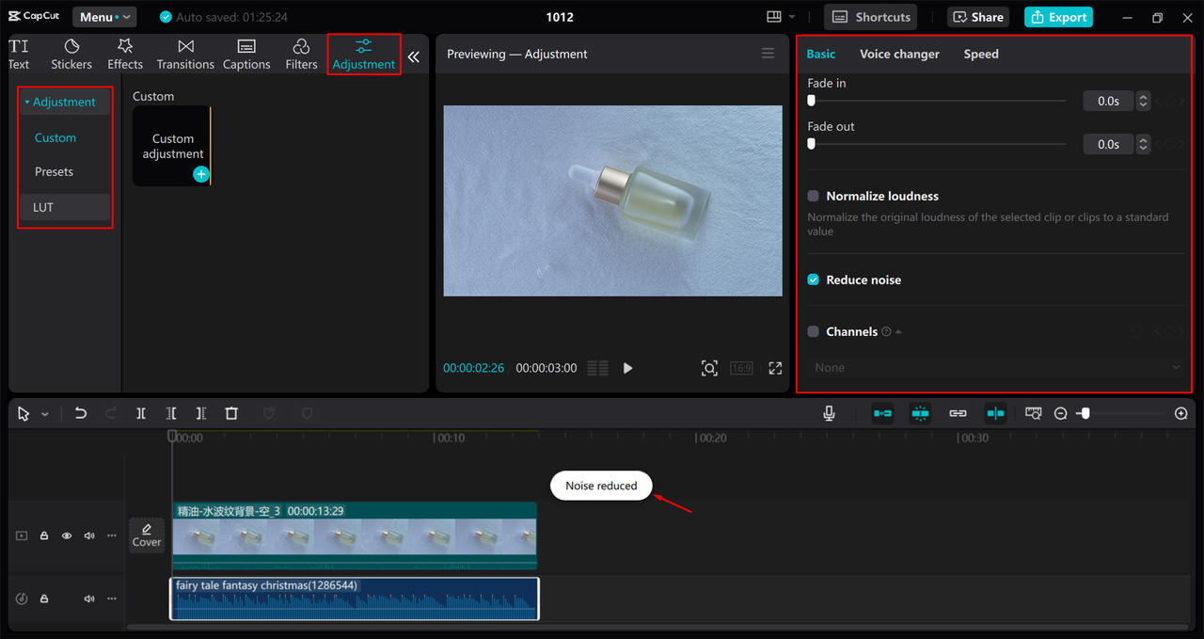Zoom out the timeline with minus

(x=1060, y=413)
